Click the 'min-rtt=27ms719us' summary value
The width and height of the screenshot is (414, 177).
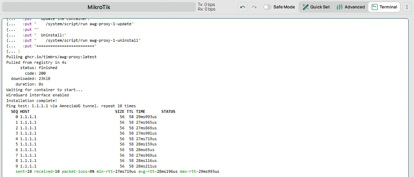tap(116, 172)
